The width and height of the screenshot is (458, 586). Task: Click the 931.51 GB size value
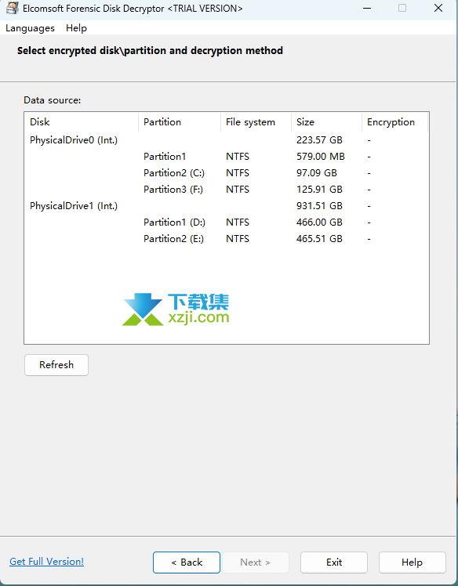319,206
